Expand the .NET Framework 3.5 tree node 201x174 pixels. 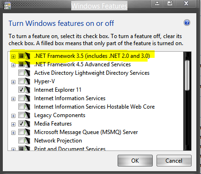[14, 56]
